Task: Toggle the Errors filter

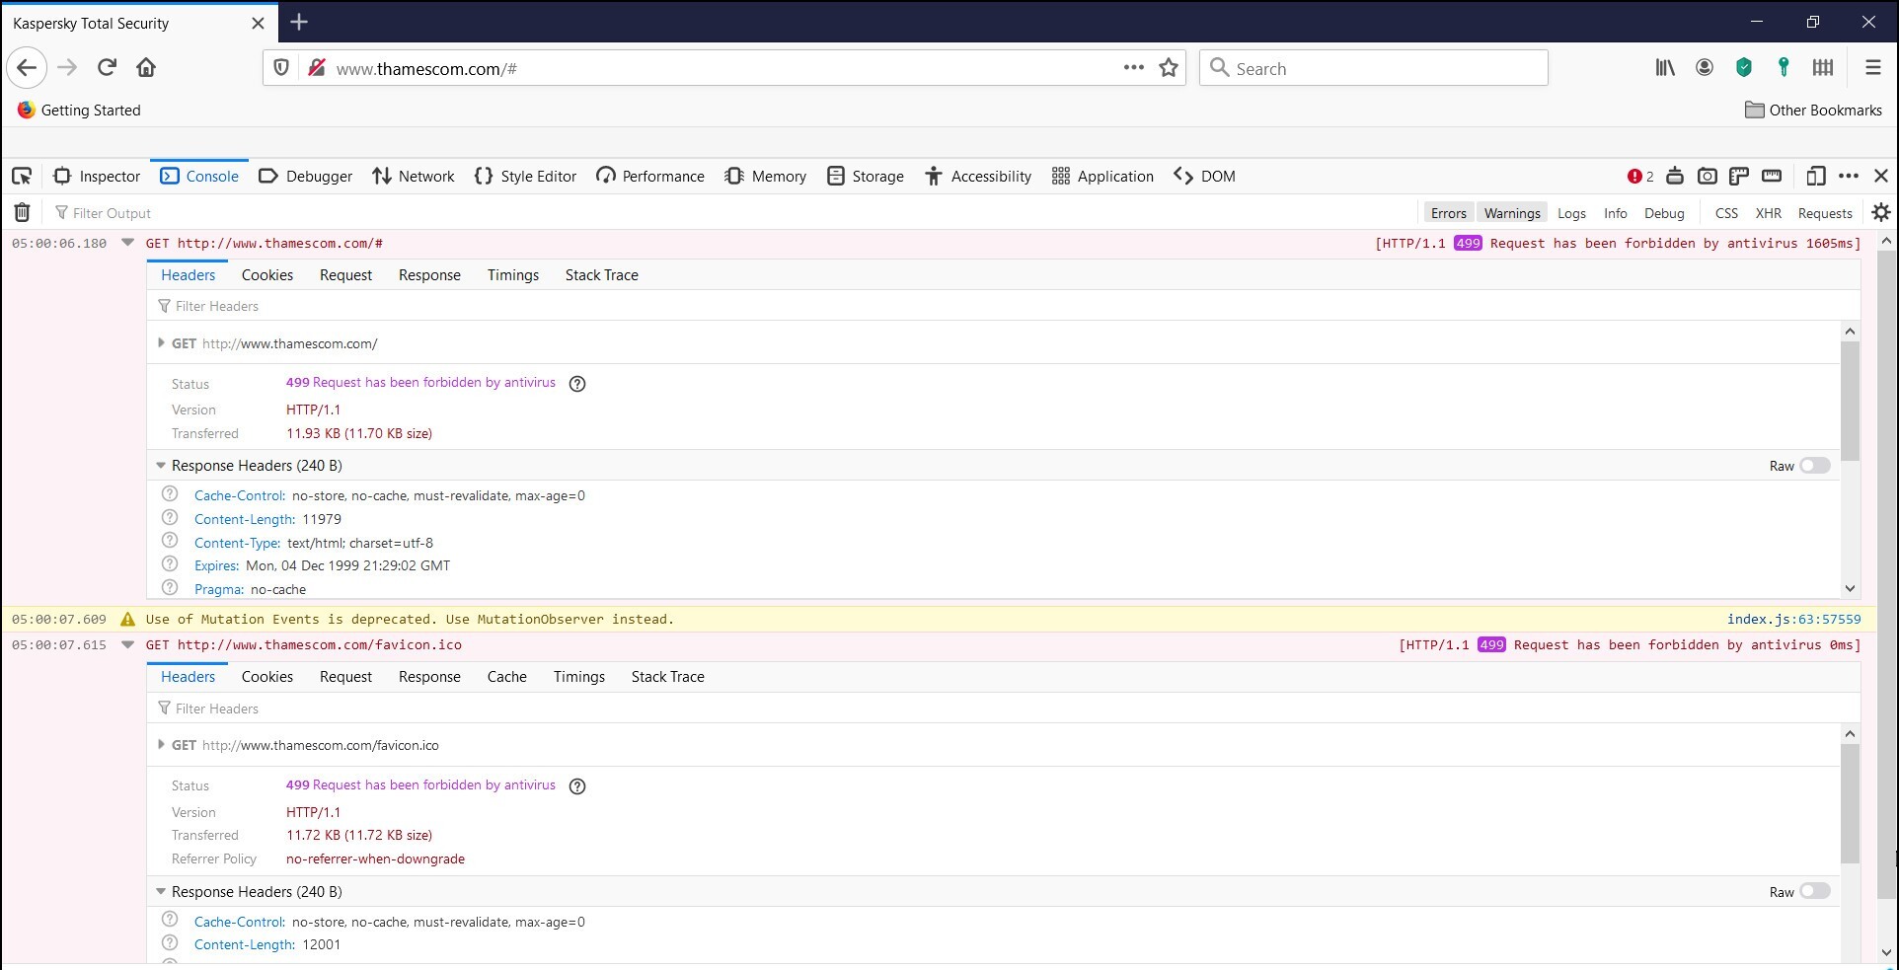Action: coord(1448,213)
